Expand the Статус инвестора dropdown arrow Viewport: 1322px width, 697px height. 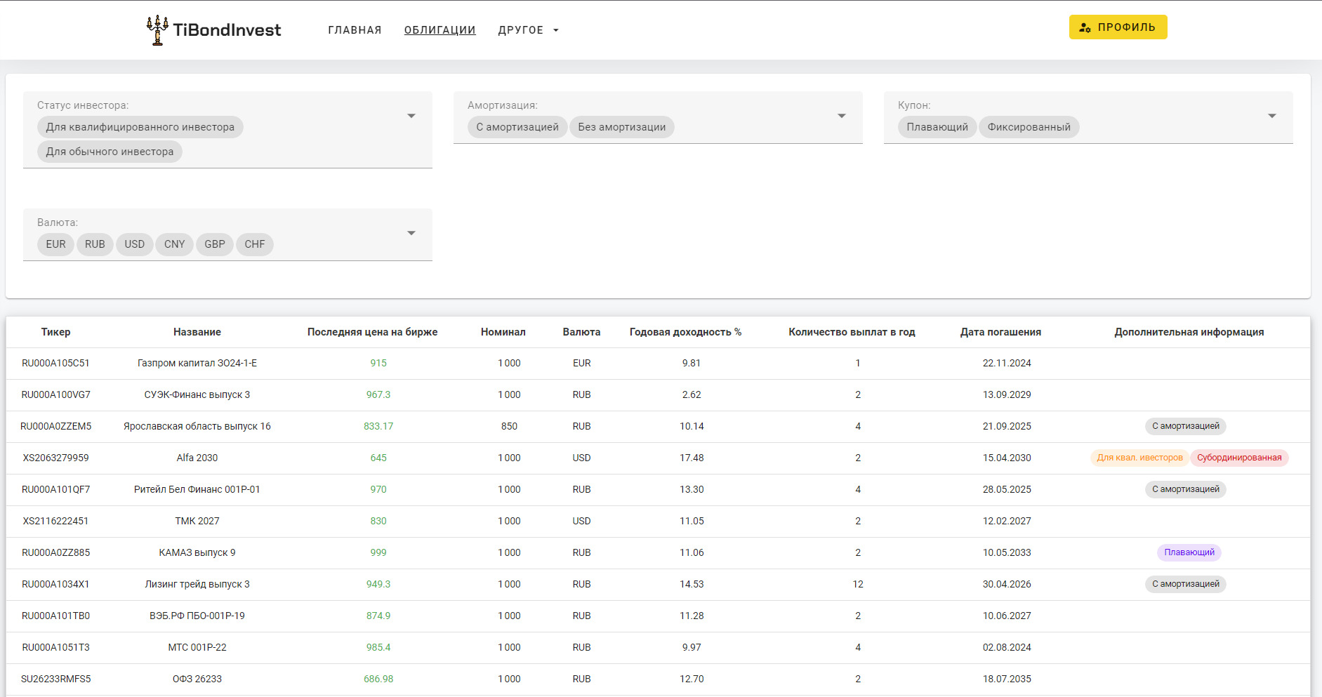coord(411,116)
